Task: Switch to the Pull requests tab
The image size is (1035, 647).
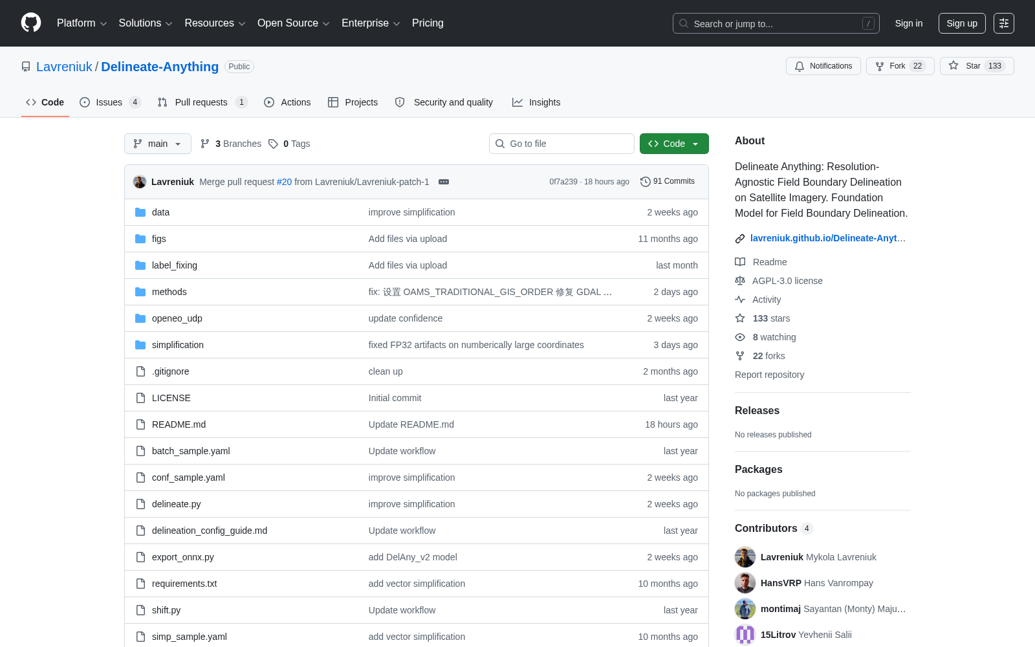Action: pyautogui.click(x=202, y=102)
